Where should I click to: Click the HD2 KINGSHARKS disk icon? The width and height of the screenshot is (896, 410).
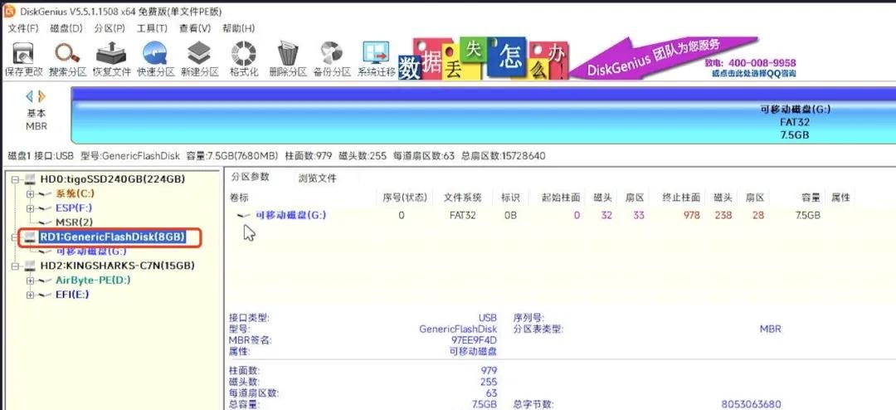tap(31, 266)
